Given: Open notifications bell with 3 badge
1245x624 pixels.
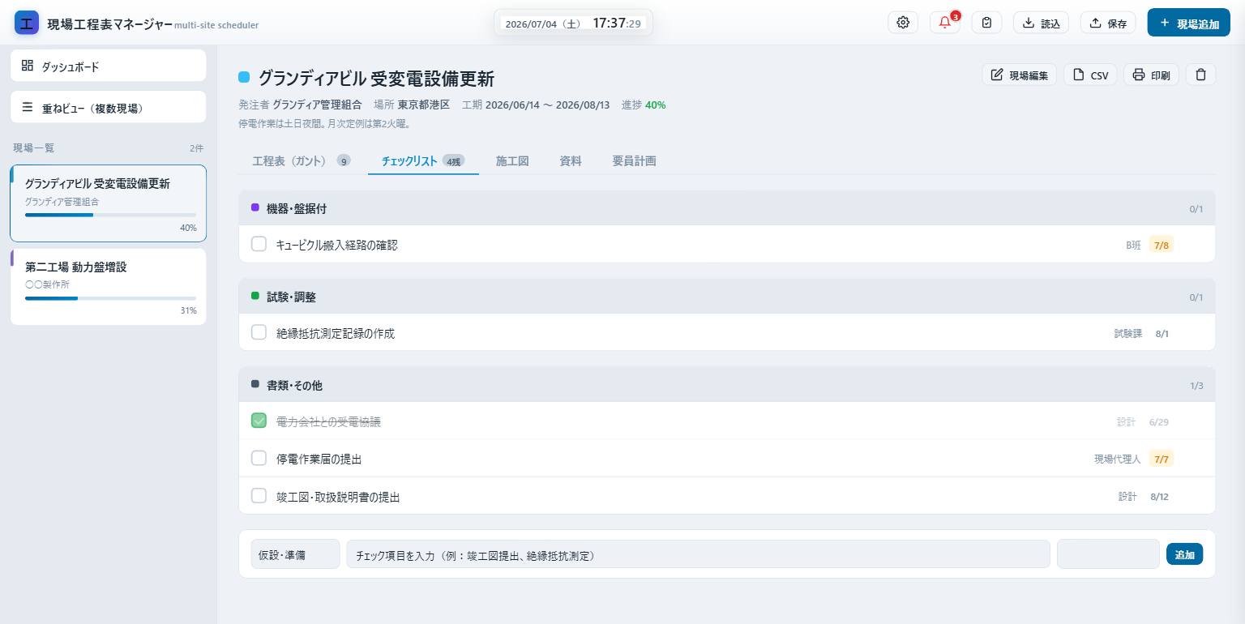Looking at the screenshot, I should click(x=945, y=23).
